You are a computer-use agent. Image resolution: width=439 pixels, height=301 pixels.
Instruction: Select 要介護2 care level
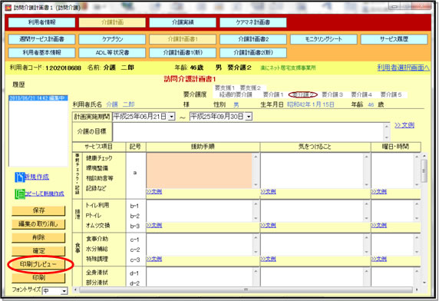click(303, 95)
